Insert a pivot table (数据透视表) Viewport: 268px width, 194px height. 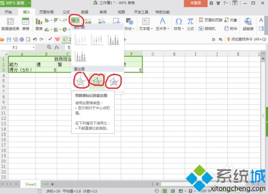(10, 24)
